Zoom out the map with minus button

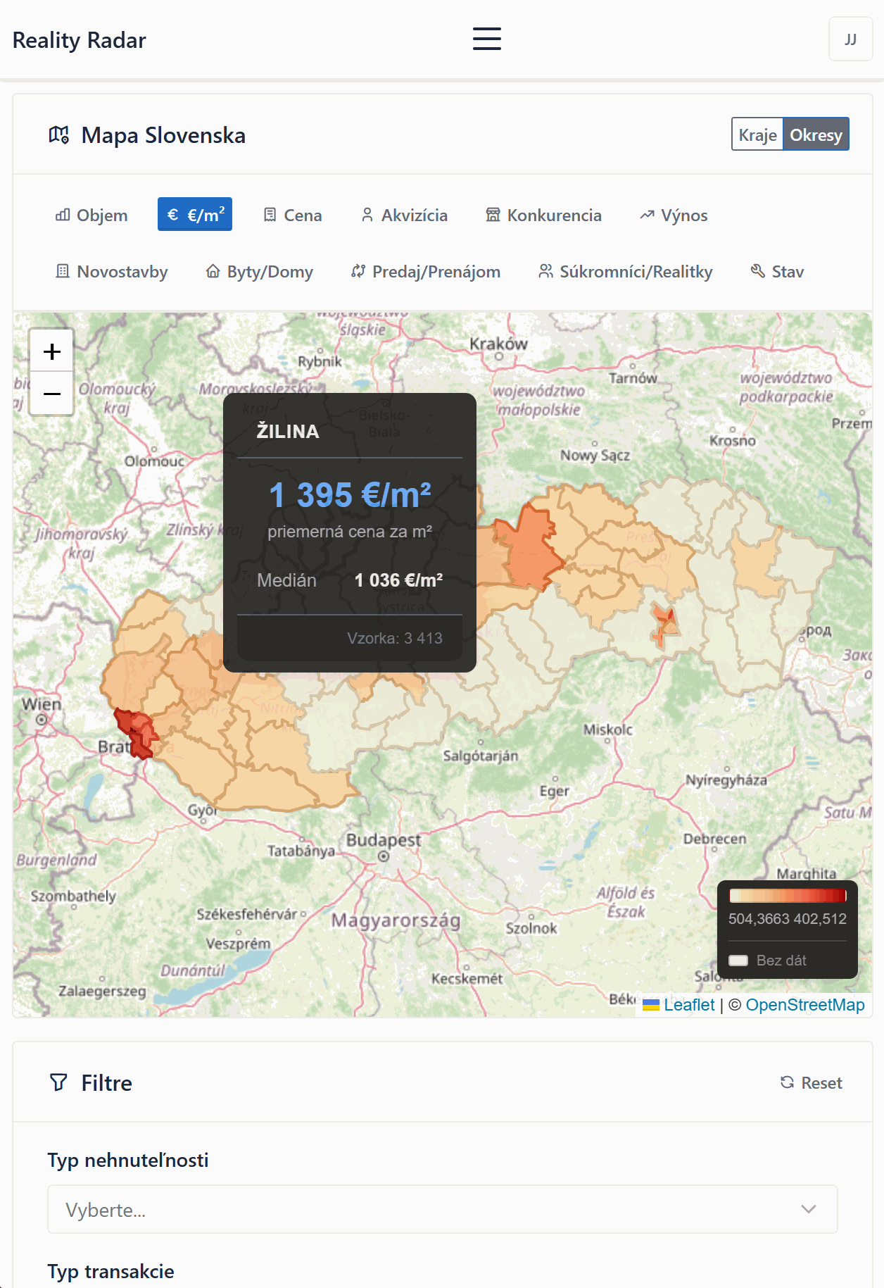(x=51, y=393)
